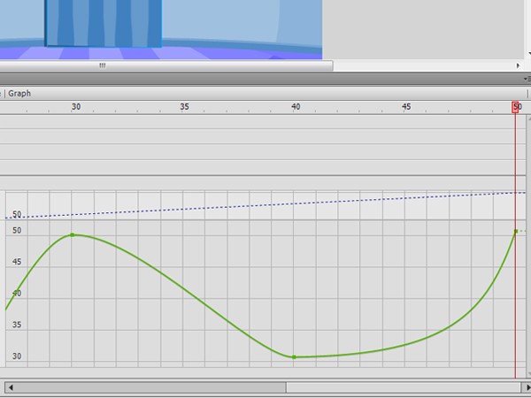Jump to frame 40 on the ruler
Viewport: 531px width, 398px height.
point(296,107)
